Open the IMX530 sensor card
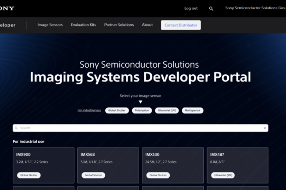286x190 pixels. (x=173, y=165)
